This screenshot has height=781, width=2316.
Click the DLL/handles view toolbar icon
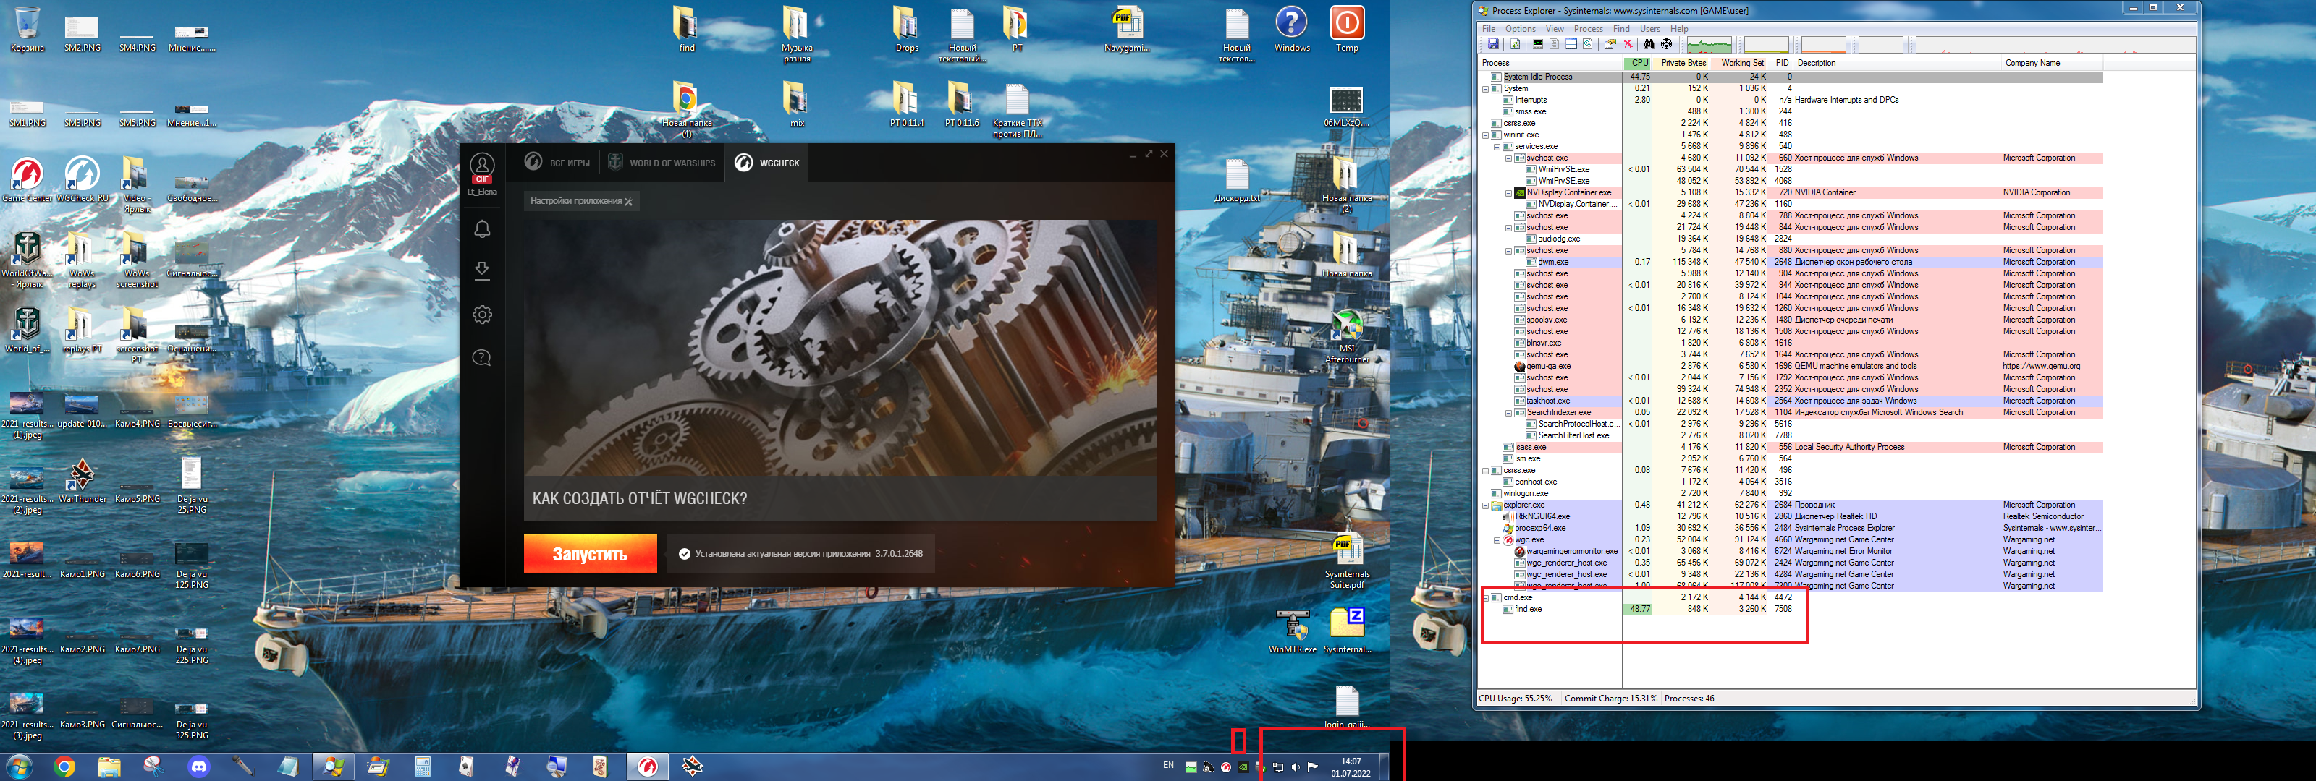click(1588, 44)
